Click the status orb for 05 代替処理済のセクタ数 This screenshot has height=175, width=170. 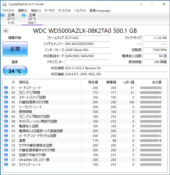pyautogui.click(x=6, y=102)
